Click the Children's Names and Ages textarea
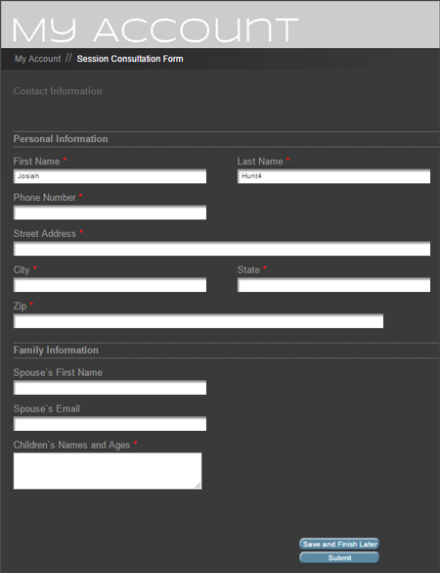 point(108,471)
